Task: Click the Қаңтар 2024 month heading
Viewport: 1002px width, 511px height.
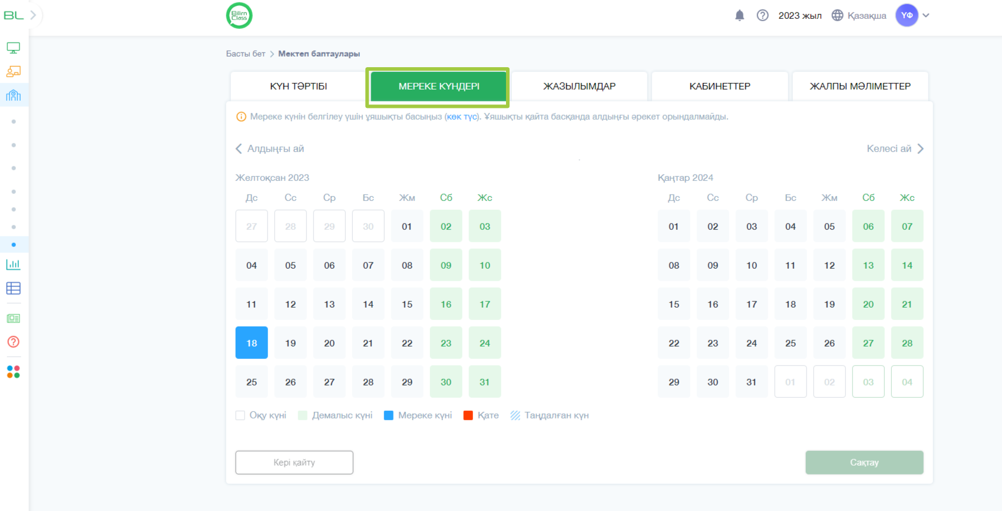Action: pyautogui.click(x=685, y=177)
